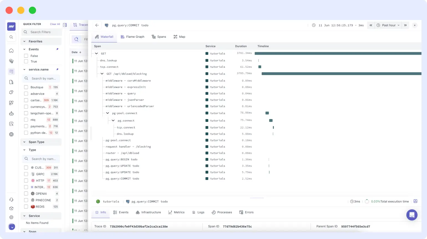The width and height of the screenshot is (427, 239).
Task: Select the pg.query:BEGIN todo span row
Action: 256,160
